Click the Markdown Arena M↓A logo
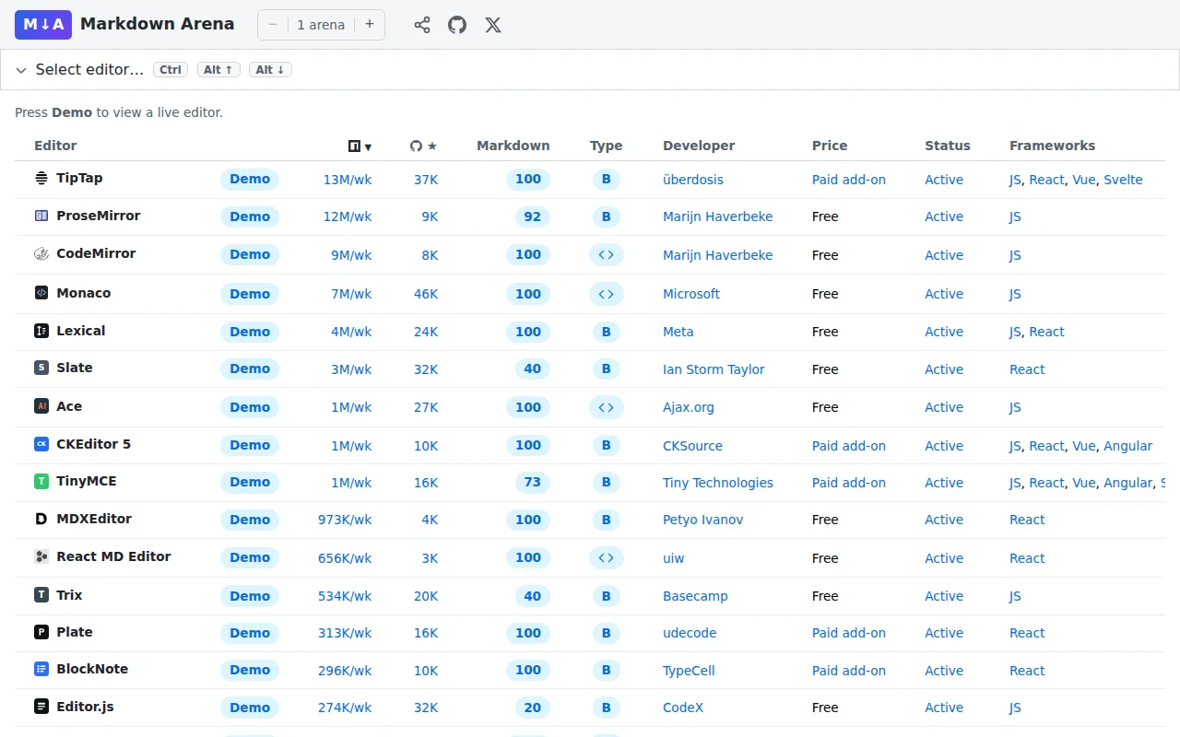This screenshot has width=1180, height=737. pos(43,25)
